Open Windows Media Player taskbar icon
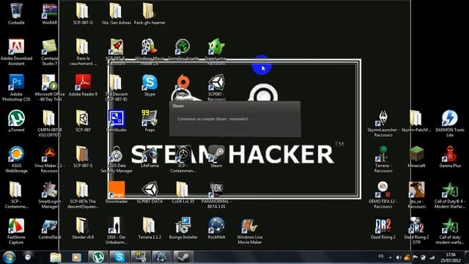 76,257
